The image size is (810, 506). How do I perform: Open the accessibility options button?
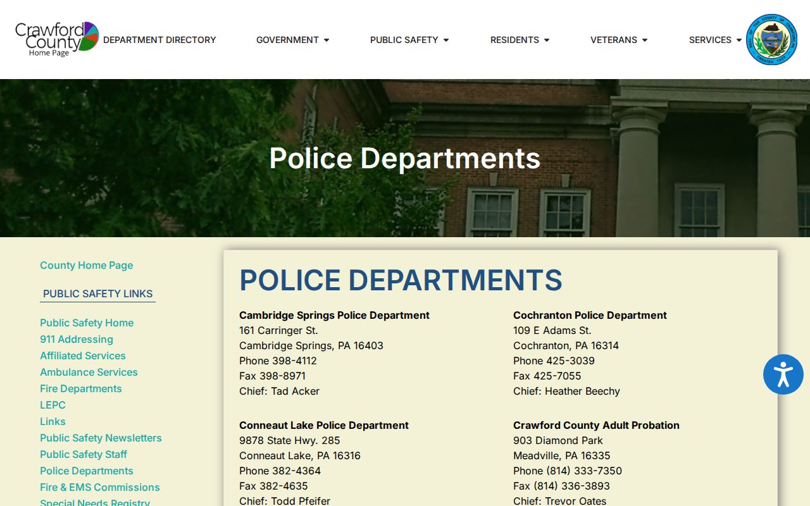783,374
